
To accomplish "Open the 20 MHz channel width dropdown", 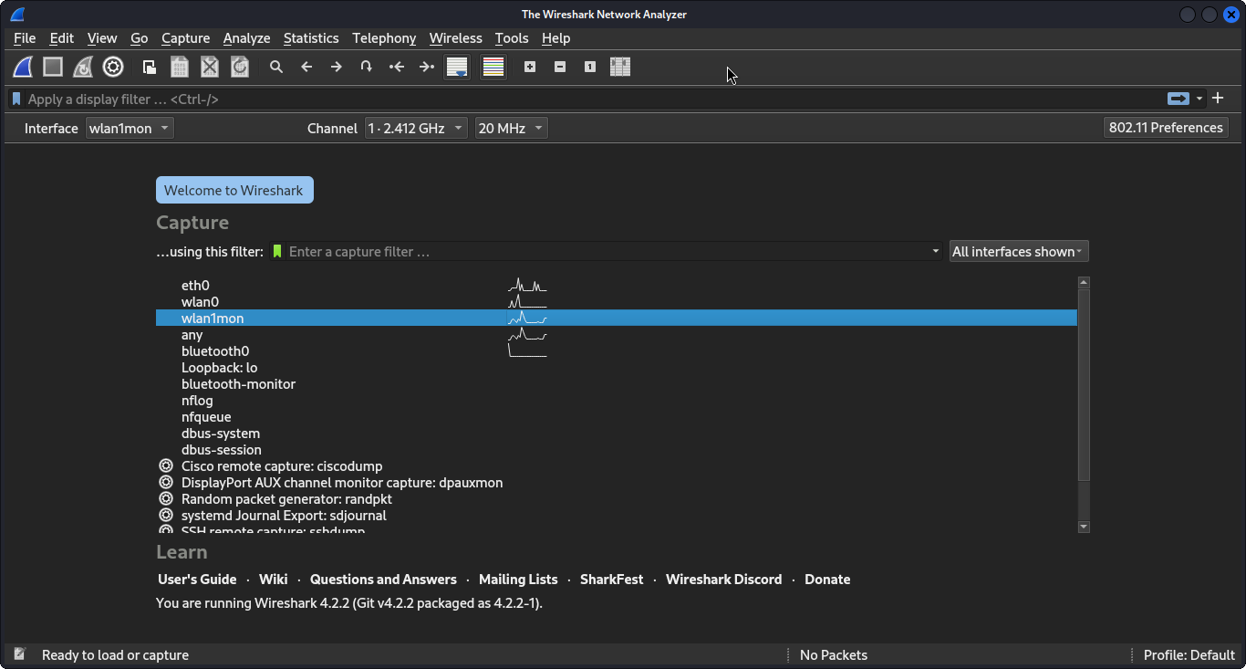I will [511, 129].
